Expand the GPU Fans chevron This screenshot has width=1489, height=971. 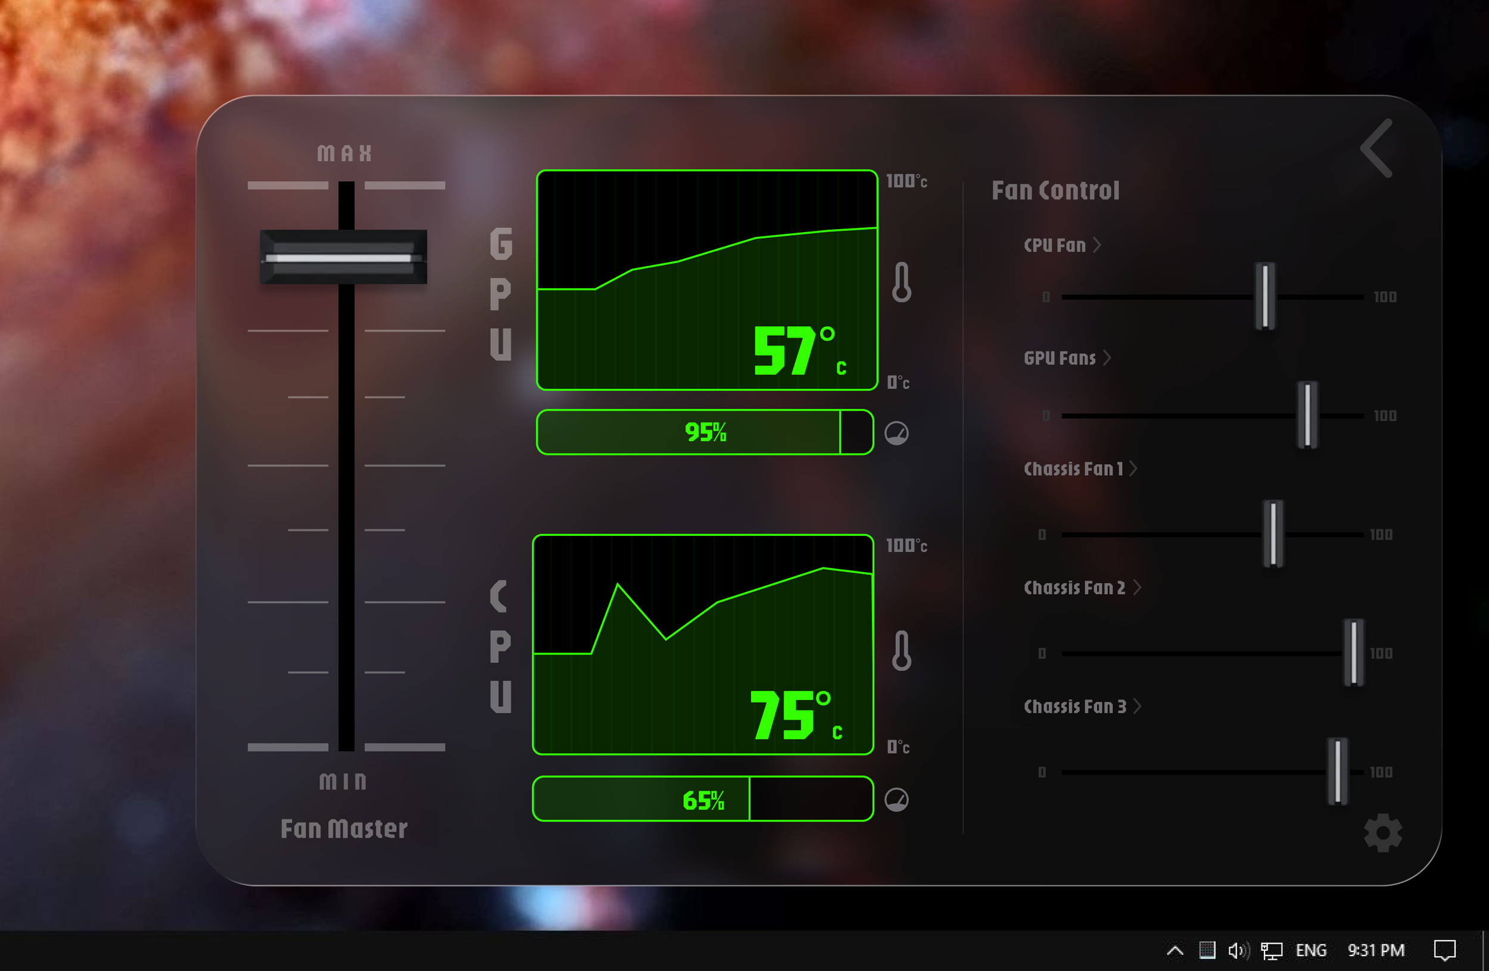pyautogui.click(x=1107, y=358)
